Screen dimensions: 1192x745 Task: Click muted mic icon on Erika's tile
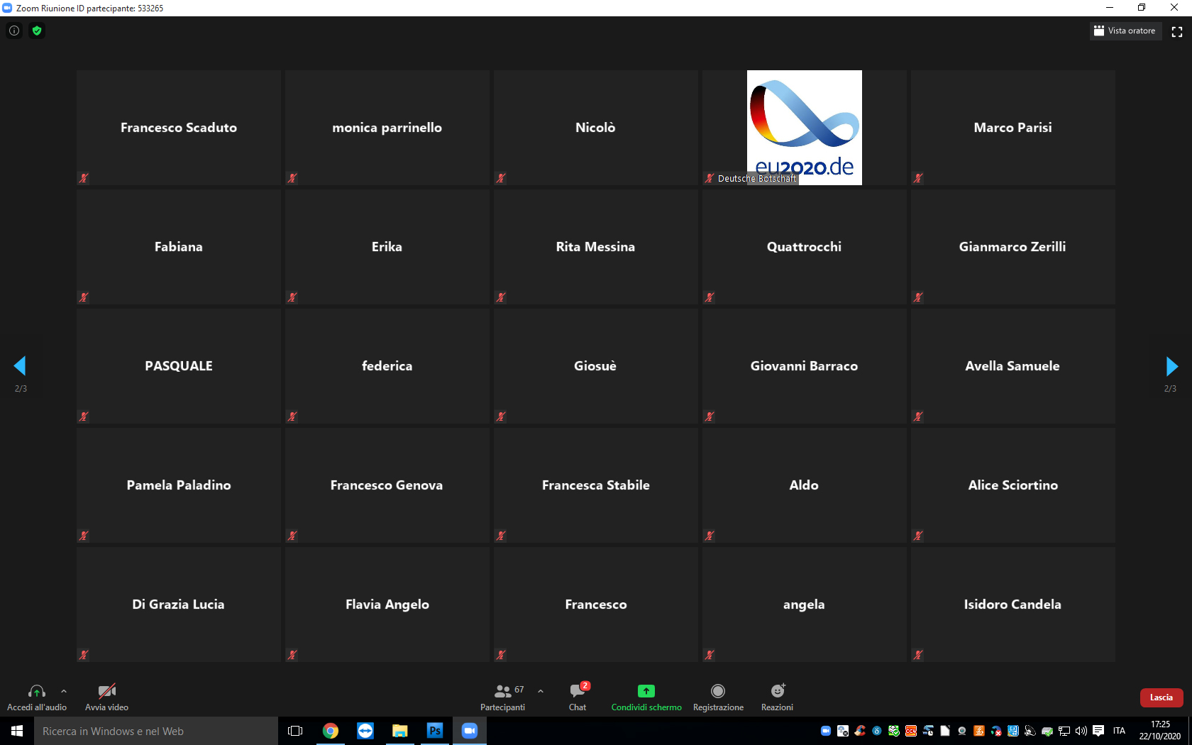click(292, 297)
